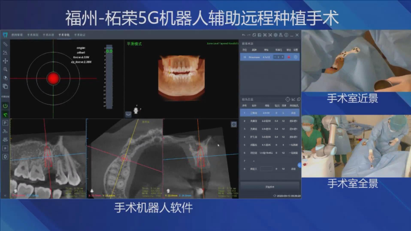Click the blue side panel collapse chevron

(x=300, y=165)
